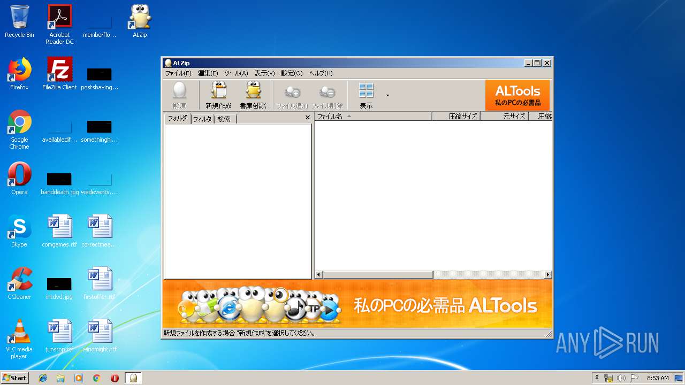Switch to the フォルダ tab

coord(178,119)
